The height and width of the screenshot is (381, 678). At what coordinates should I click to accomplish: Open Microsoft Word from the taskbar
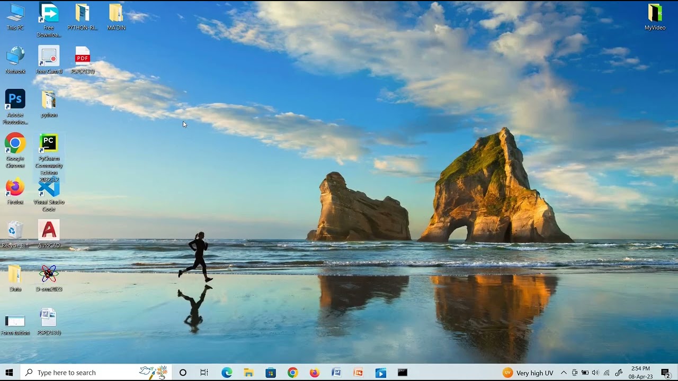pos(336,373)
